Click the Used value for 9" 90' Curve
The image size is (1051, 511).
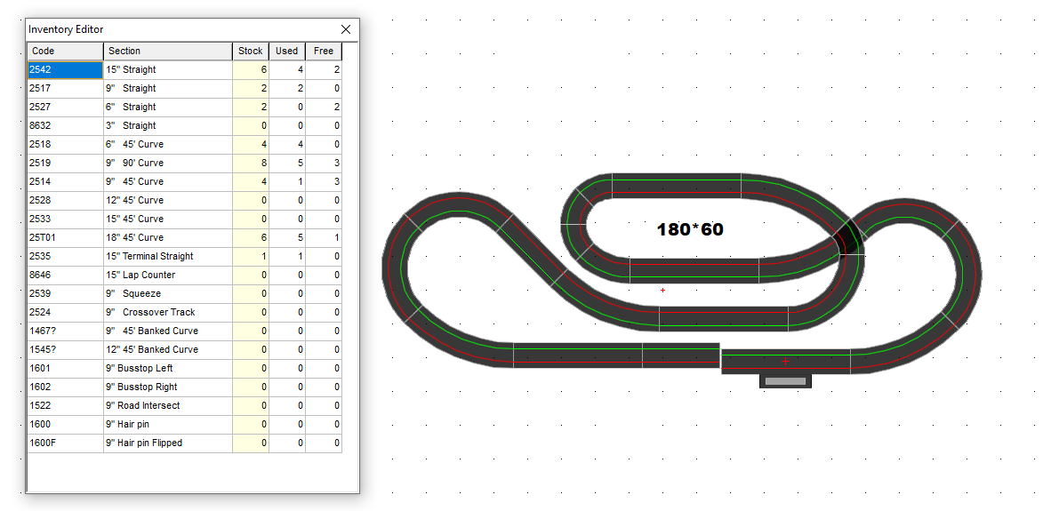[x=287, y=164]
